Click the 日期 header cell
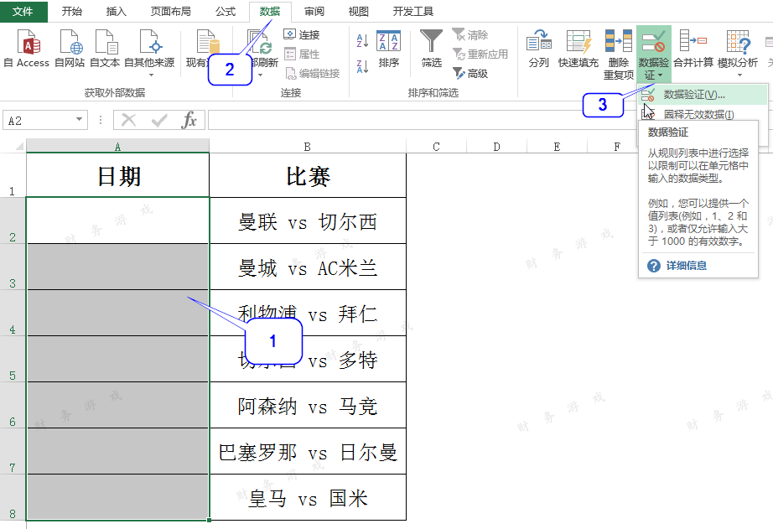 click(x=118, y=175)
